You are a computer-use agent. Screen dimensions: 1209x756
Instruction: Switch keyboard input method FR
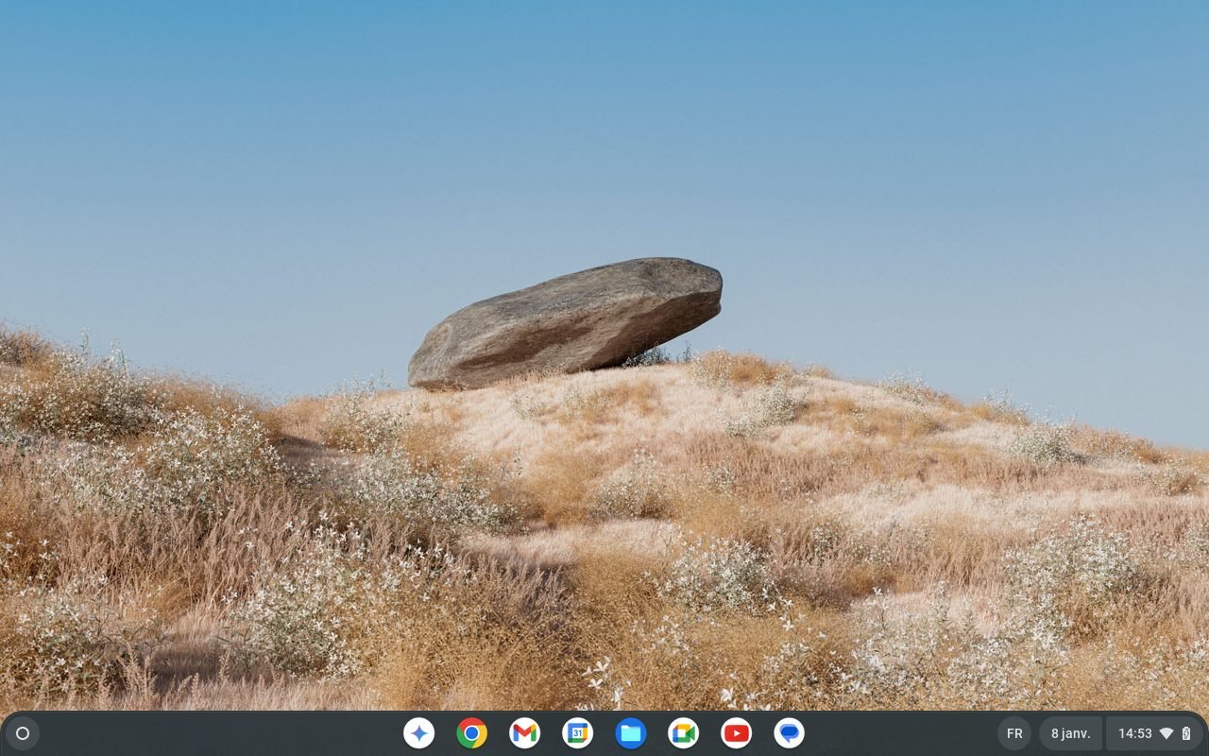(x=1014, y=733)
